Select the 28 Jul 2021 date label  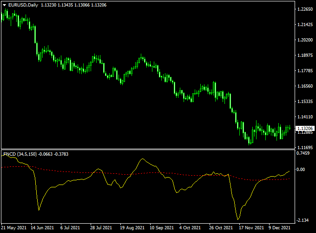pyautogui.click(x=100, y=228)
